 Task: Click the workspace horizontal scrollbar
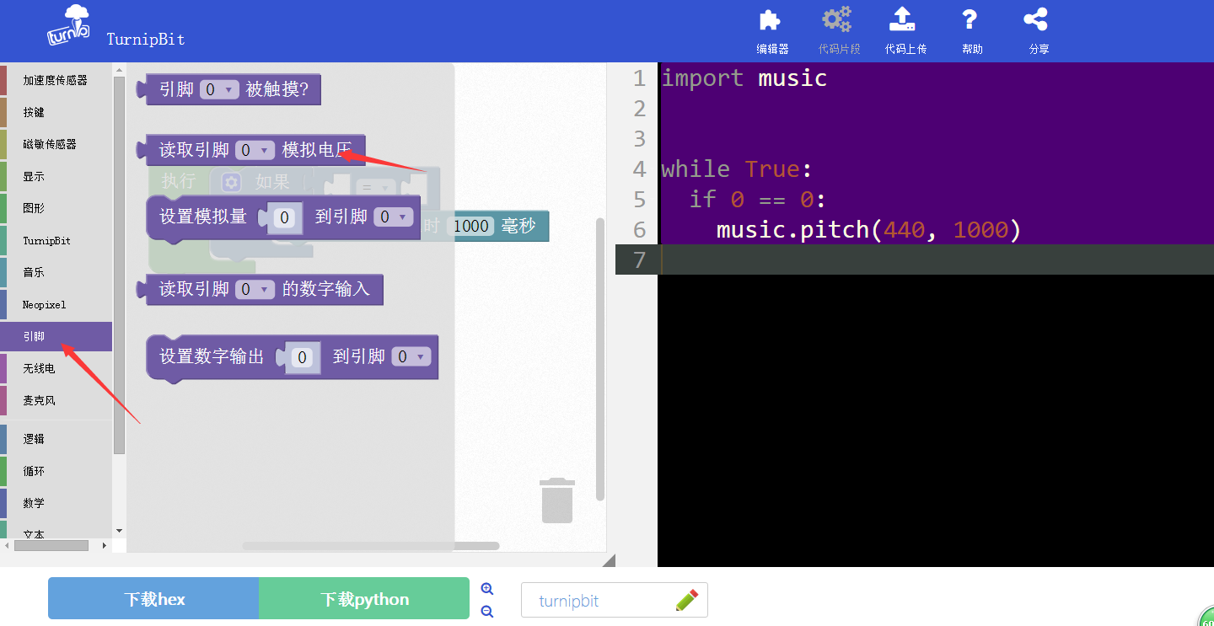tap(371, 546)
